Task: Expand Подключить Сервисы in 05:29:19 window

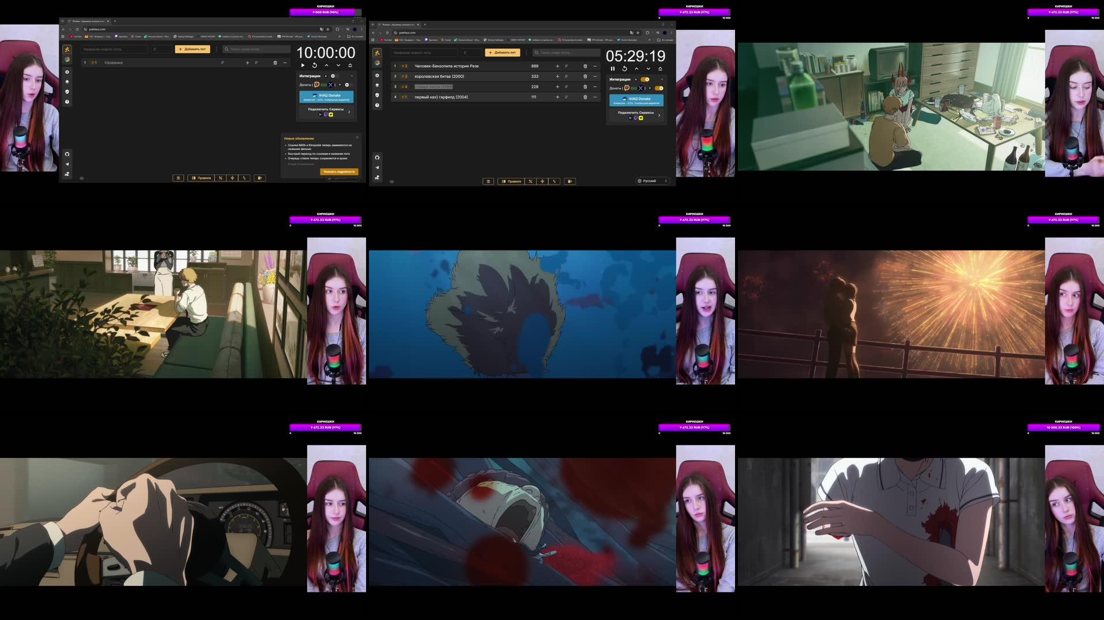Action: [x=636, y=115]
